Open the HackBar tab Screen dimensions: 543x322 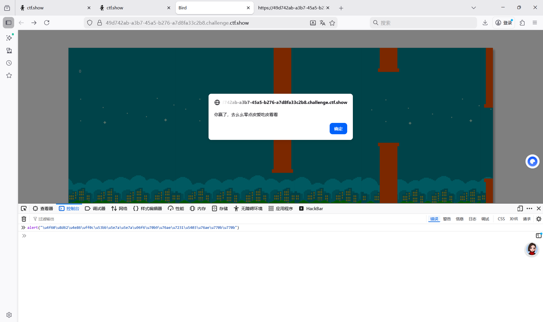[x=311, y=209]
